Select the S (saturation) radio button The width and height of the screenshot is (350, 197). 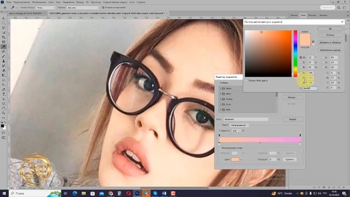(301, 62)
